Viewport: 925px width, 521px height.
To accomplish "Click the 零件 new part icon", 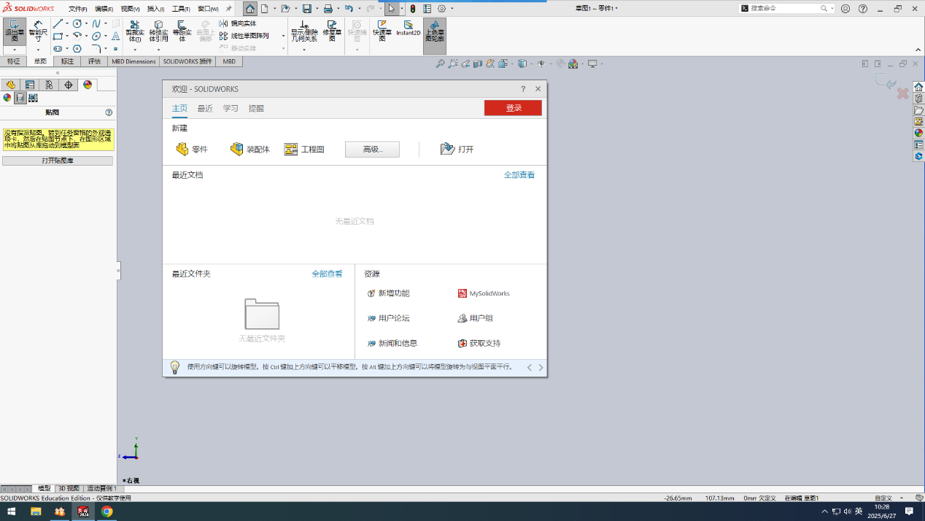I will point(192,149).
